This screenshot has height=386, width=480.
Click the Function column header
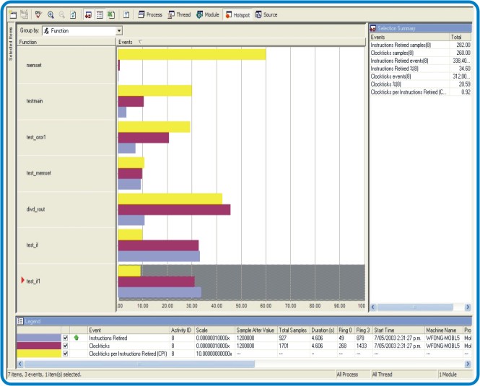coord(66,42)
